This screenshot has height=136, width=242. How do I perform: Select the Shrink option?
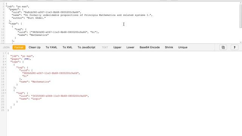(169, 47)
